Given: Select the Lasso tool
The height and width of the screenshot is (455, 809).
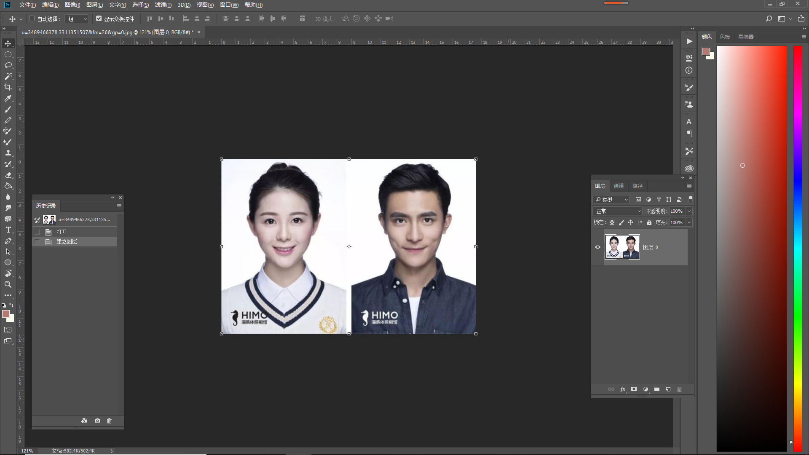Looking at the screenshot, I should 8,65.
